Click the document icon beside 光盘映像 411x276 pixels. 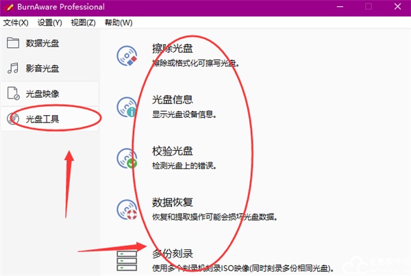click(x=13, y=93)
